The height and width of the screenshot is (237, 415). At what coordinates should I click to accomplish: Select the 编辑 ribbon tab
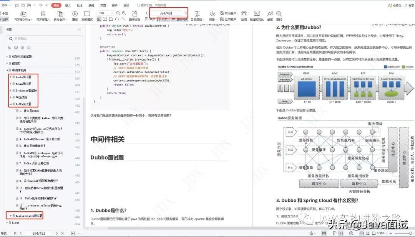coord(91,5)
